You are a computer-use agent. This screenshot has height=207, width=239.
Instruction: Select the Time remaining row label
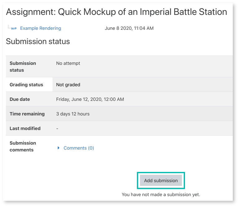tap(27, 114)
